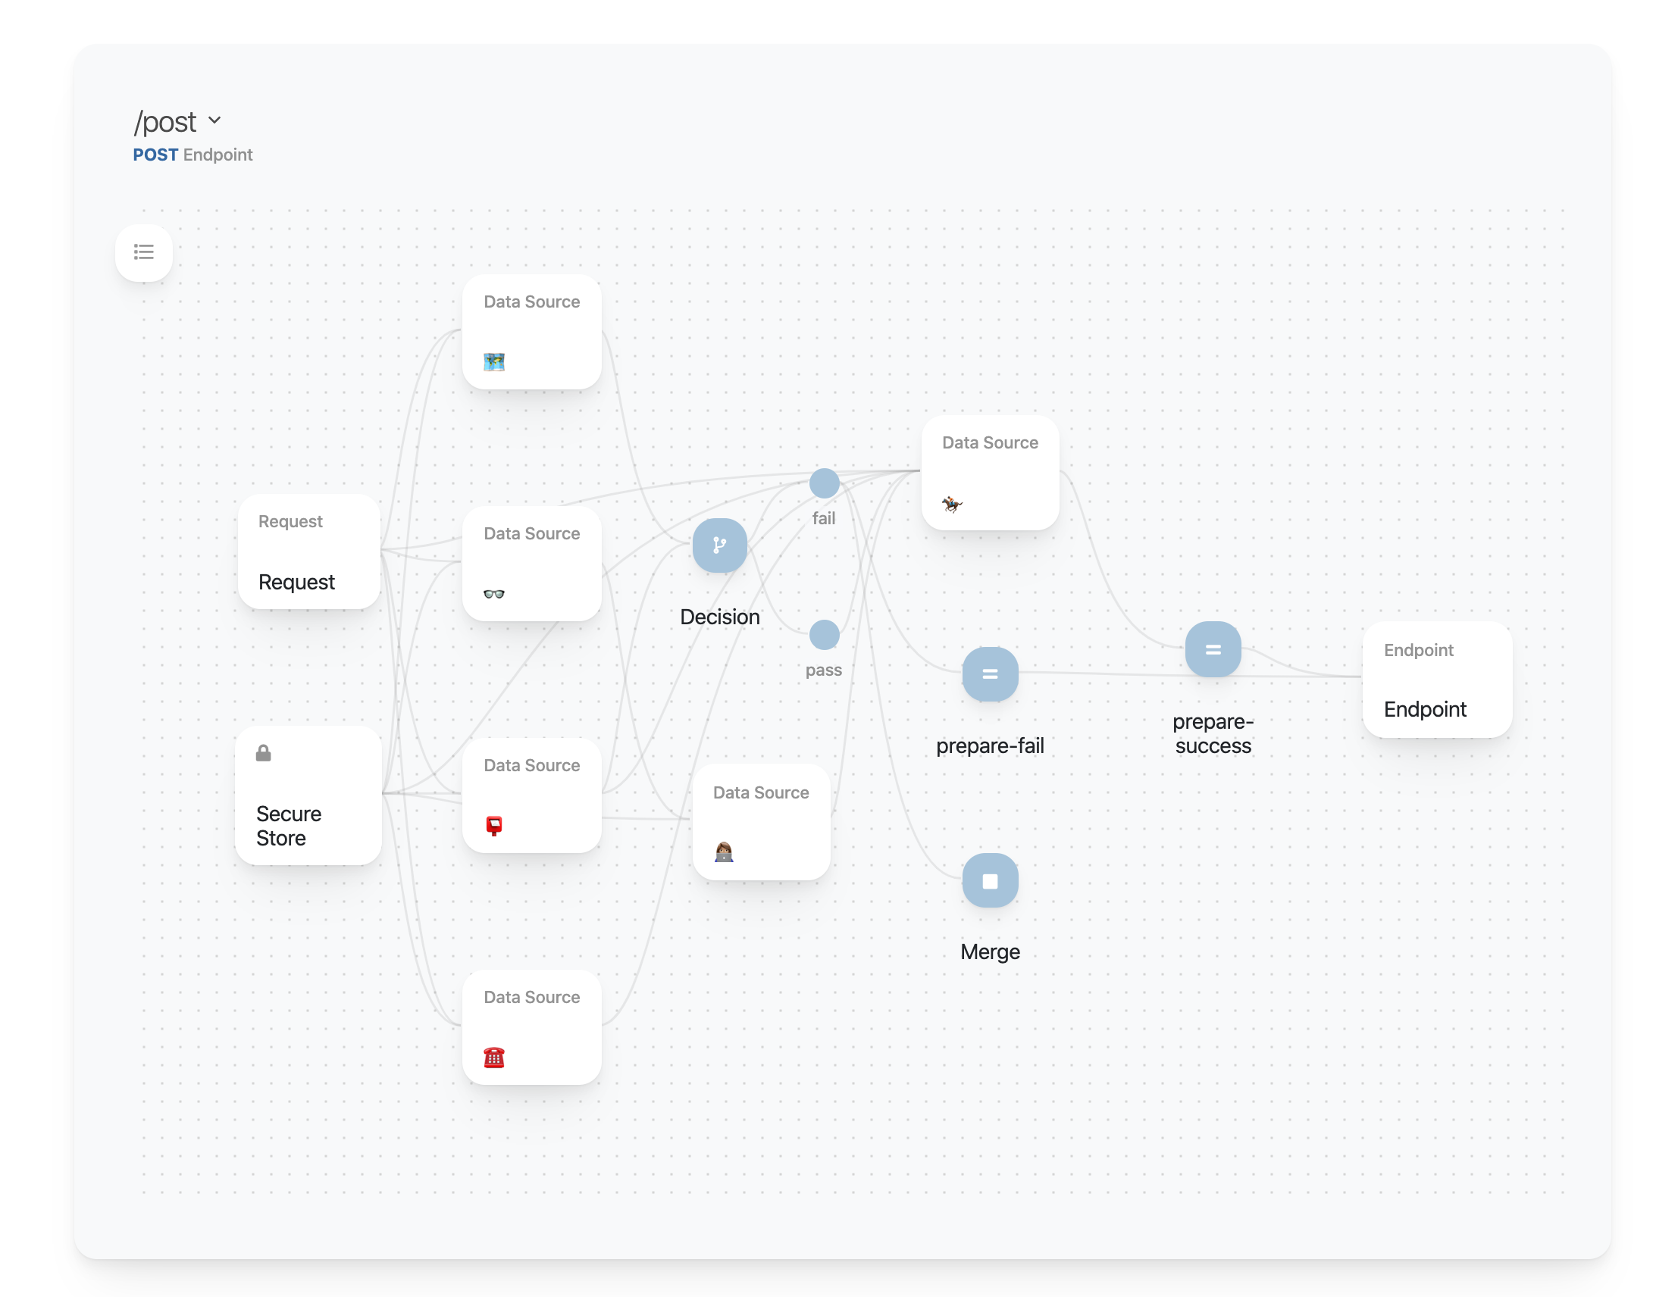Click the fail label text
The width and height of the screenshot is (1678, 1297).
(x=824, y=518)
